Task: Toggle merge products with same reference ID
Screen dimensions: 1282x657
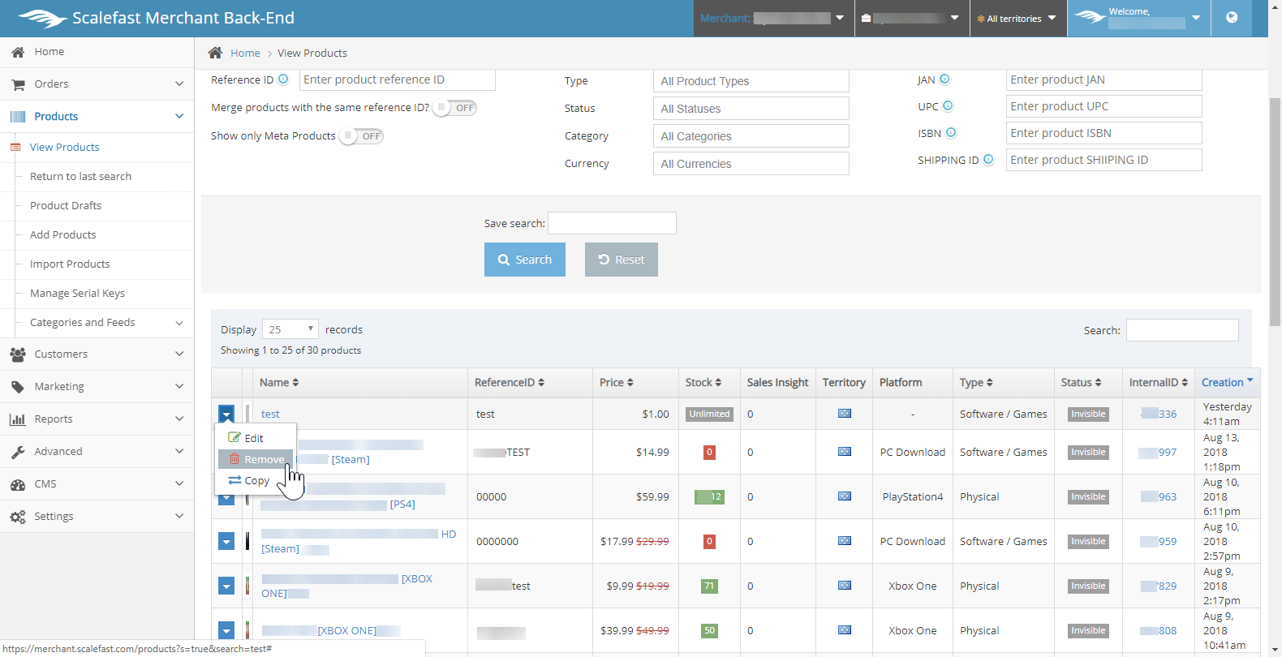Action: pyautogui.click(x=454, y=108)
